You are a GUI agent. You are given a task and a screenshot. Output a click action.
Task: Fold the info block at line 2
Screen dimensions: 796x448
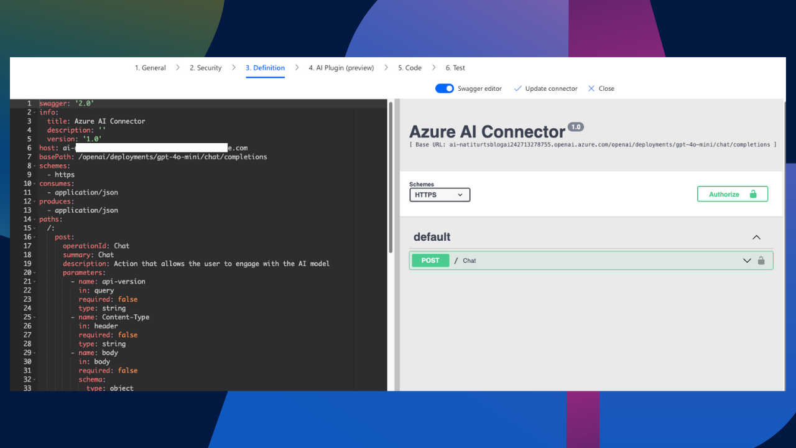35,113
